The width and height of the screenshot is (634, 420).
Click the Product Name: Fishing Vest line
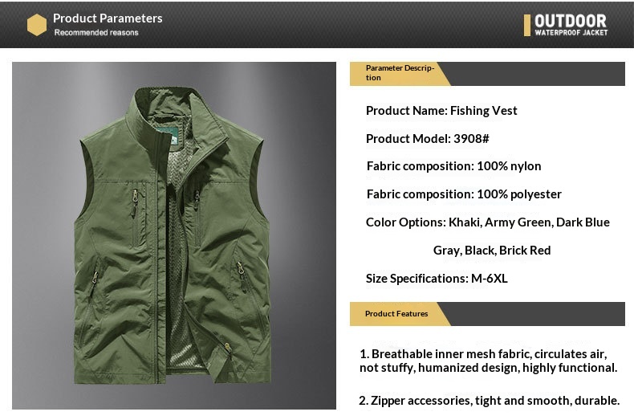tap(441, 111)
